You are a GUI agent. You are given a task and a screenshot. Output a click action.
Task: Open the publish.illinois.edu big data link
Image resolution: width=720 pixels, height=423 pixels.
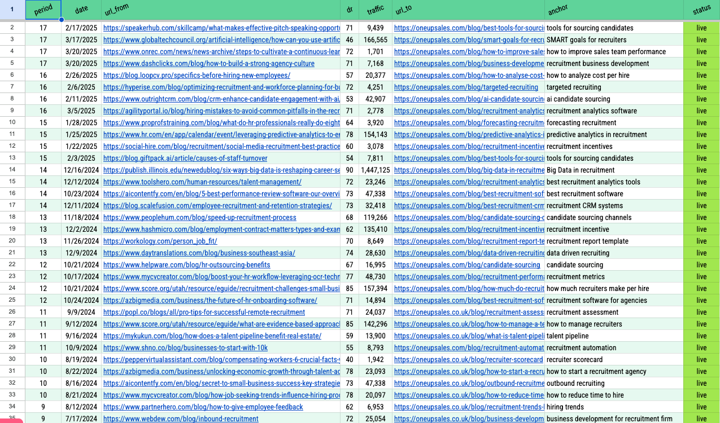coord(221,170)
